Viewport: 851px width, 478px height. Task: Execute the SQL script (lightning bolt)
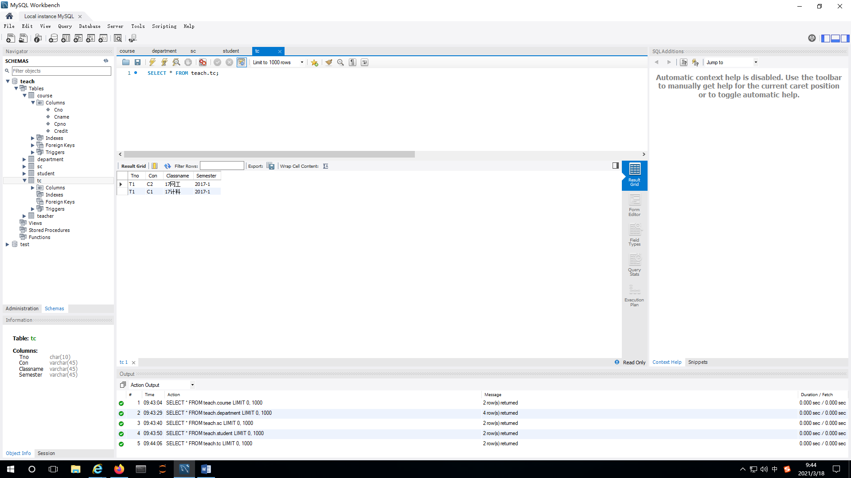click(152, 62)
